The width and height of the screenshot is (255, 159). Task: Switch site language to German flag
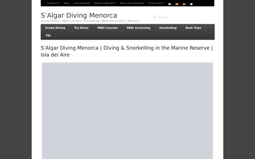coord(184,4)
